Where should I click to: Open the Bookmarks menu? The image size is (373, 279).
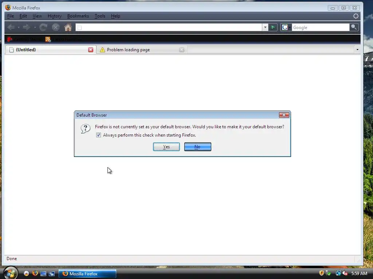[x=78, y=16]
